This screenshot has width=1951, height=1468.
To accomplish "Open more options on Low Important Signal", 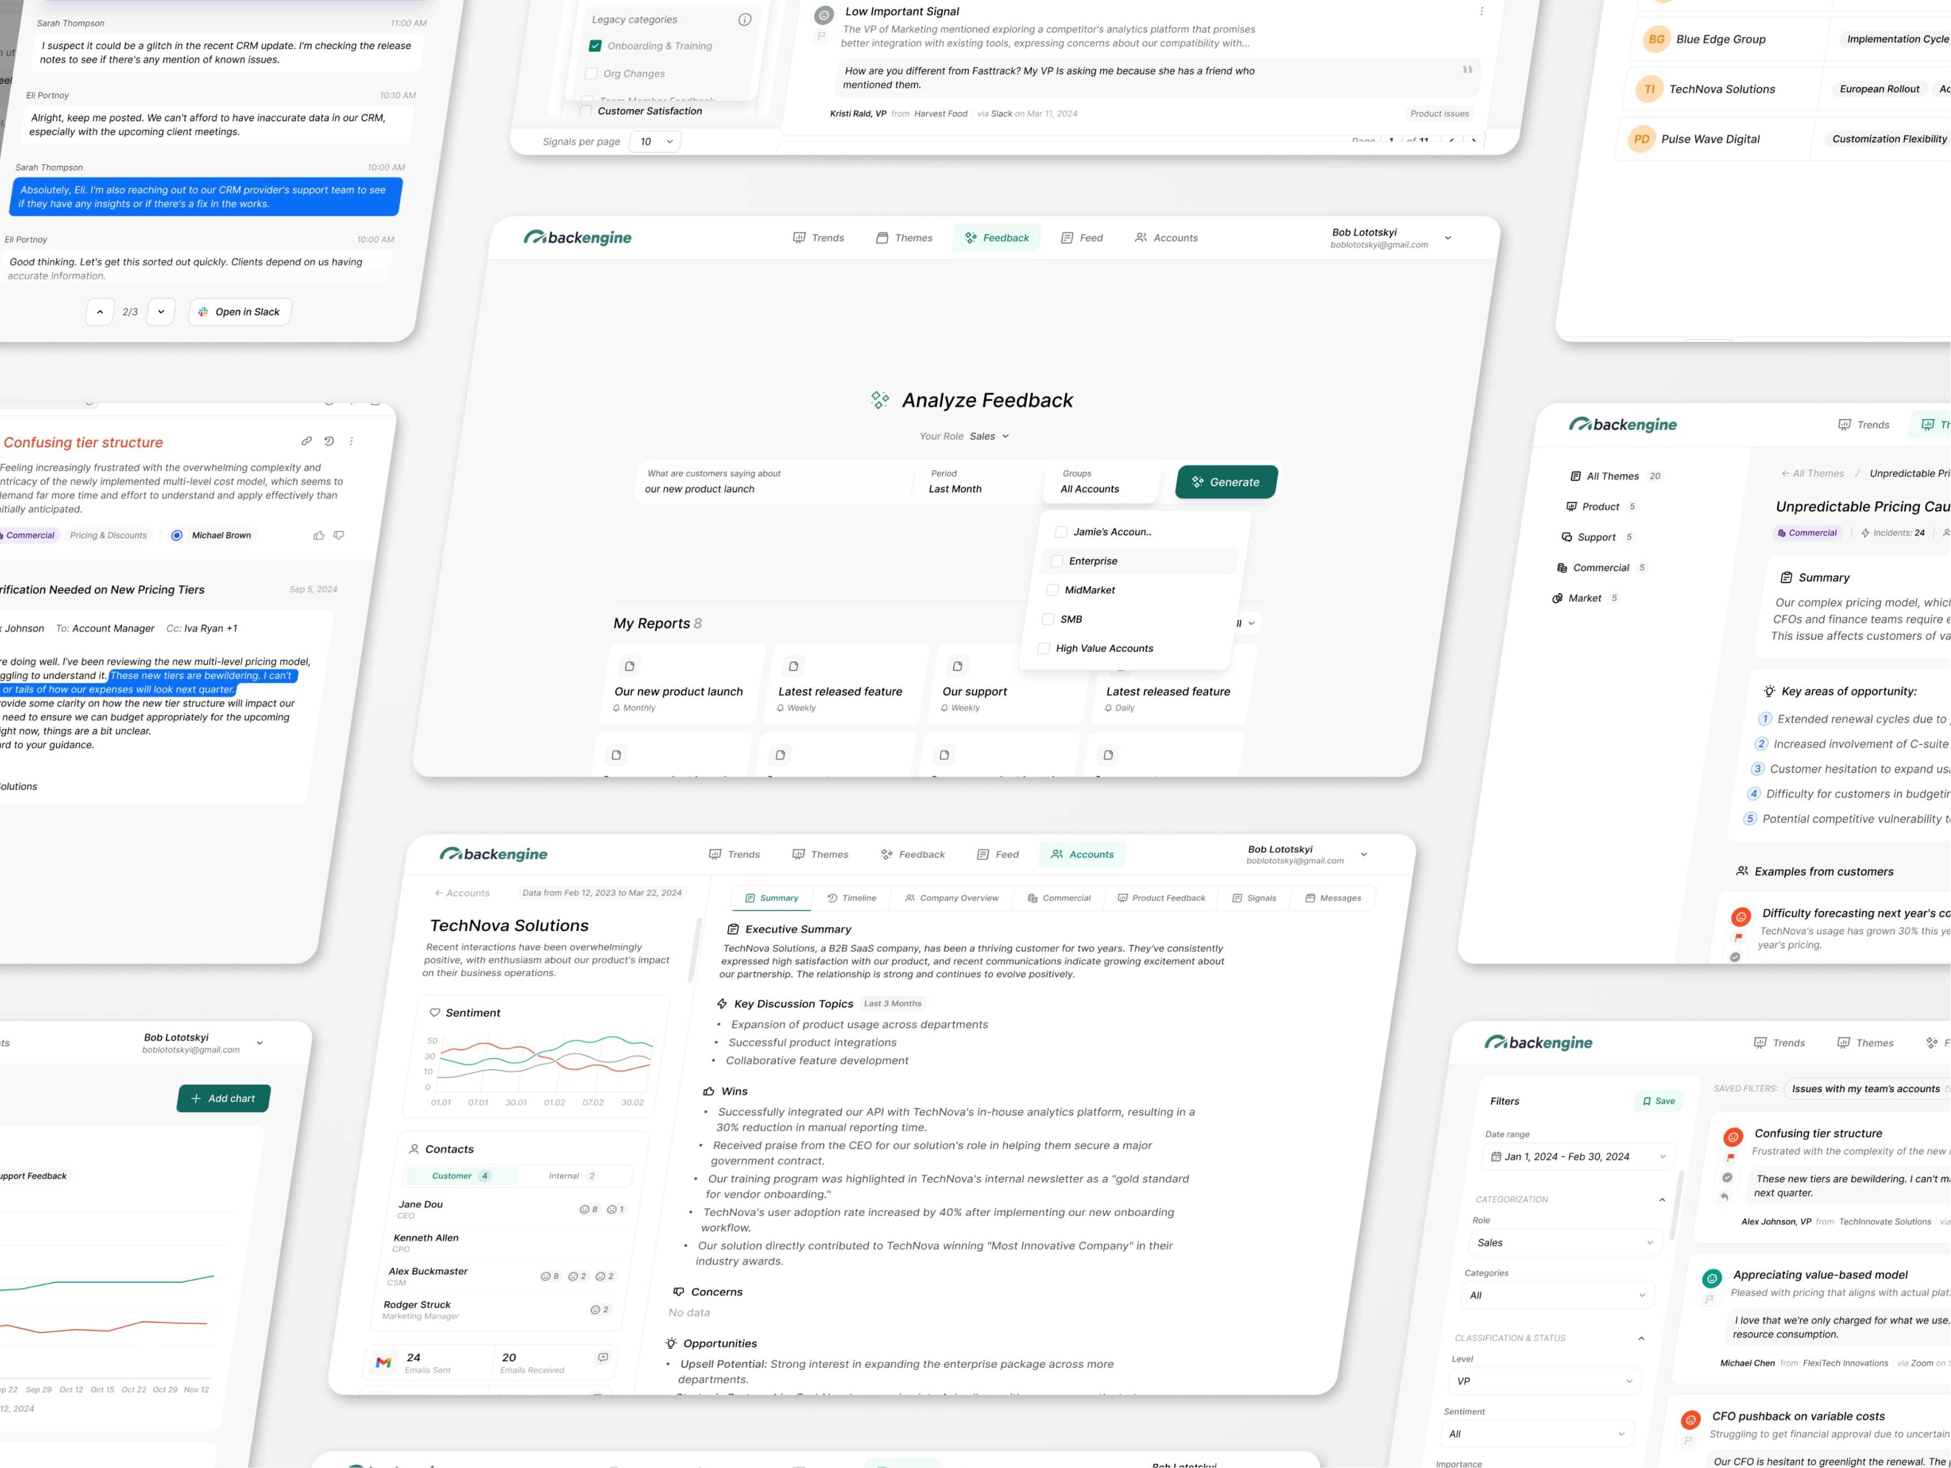I will [x=1481, y=12].
